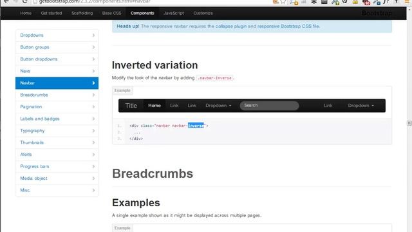412x232 pixels.
Task: Open Get started page
Action: pyautogui.click(x=51, y=13)
